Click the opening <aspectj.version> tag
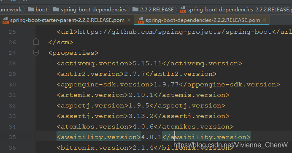 point(92,106)
